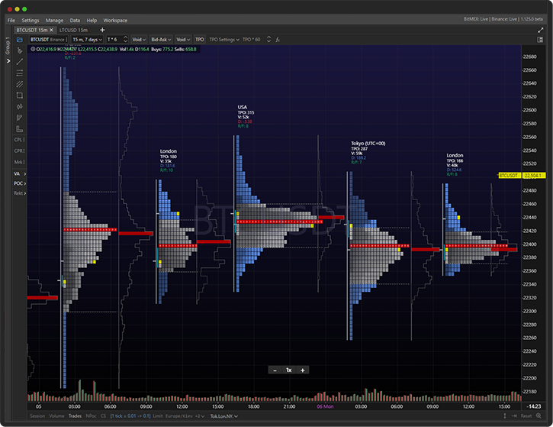Reset zoom via the 1x button

coord(289,370)
